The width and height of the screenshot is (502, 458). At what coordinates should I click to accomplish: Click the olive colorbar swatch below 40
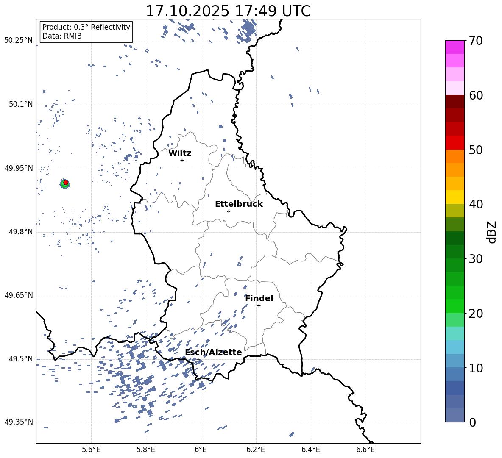coord(455,211)
